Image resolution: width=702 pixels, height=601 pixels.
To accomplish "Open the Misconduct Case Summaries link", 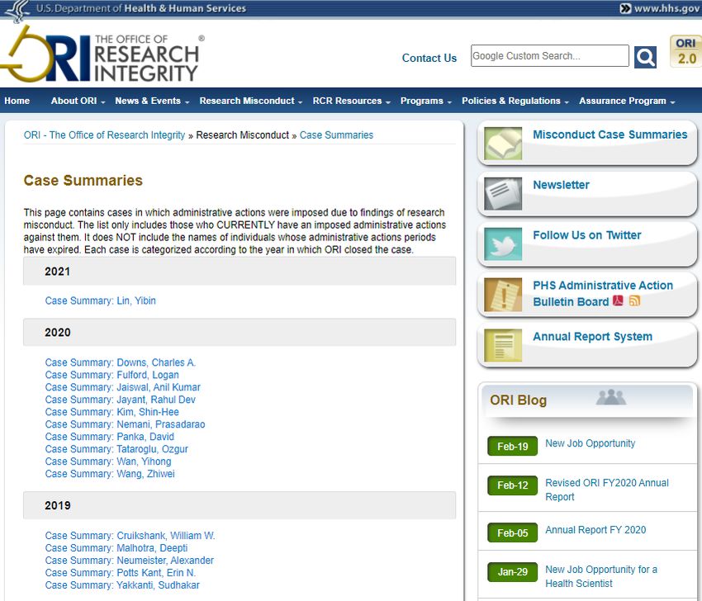I will click(610, 135).
